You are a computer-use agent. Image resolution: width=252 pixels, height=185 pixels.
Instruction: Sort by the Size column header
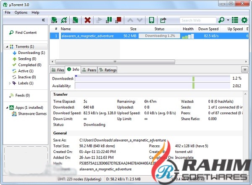click(129, 29)
